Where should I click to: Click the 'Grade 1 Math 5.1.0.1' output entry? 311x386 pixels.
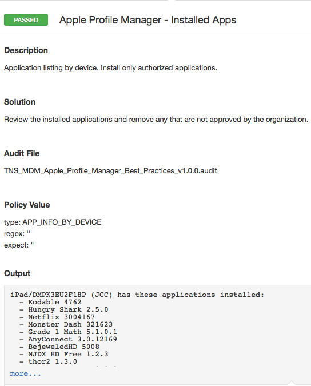[73, 332]
